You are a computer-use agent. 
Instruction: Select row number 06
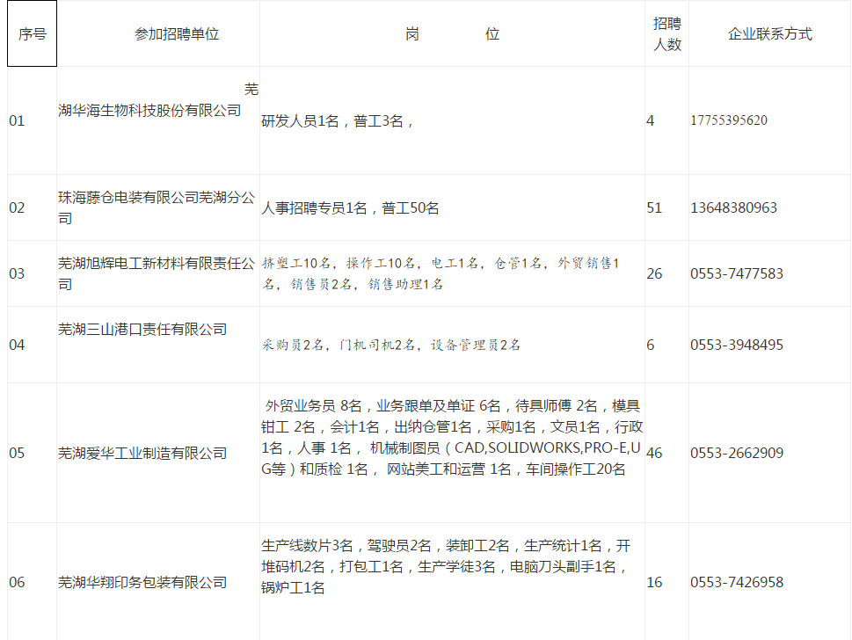[17, 582]
